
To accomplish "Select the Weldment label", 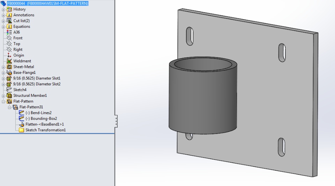I will (x=22, y=61).
